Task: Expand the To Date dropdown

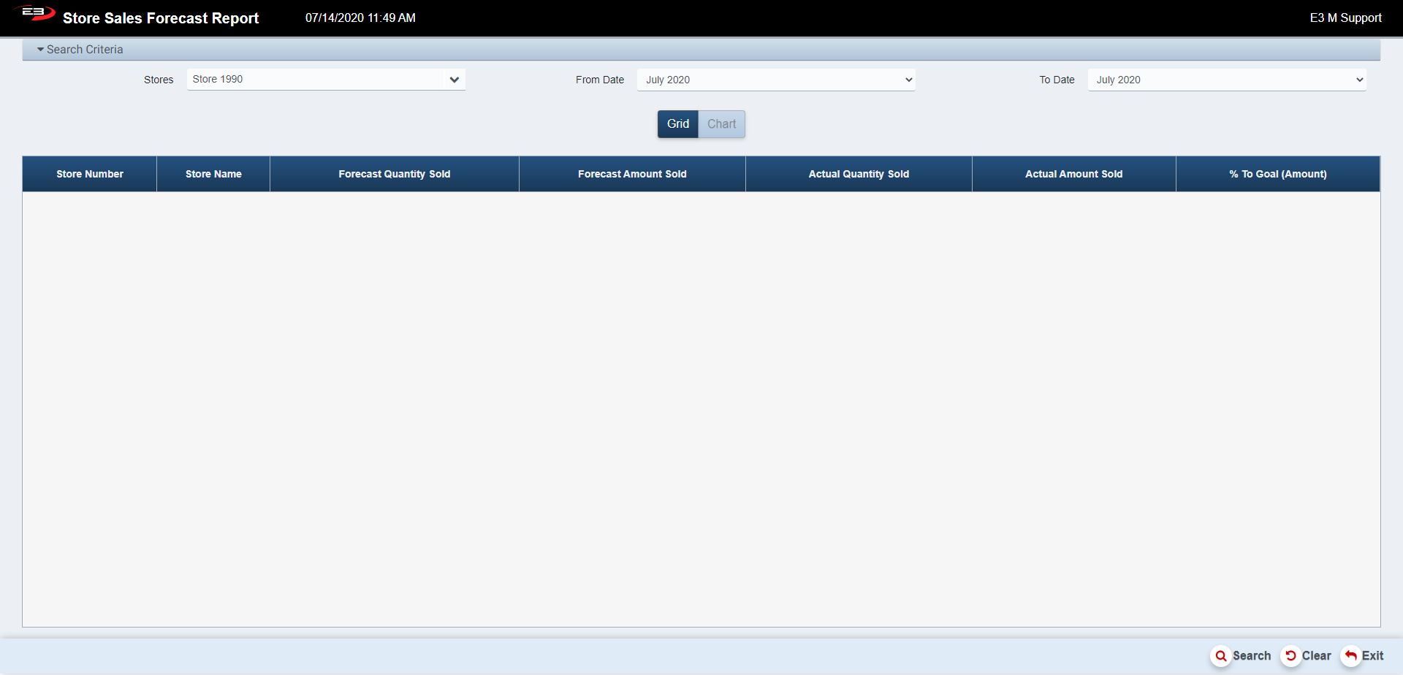Action: coord(1226,80)
